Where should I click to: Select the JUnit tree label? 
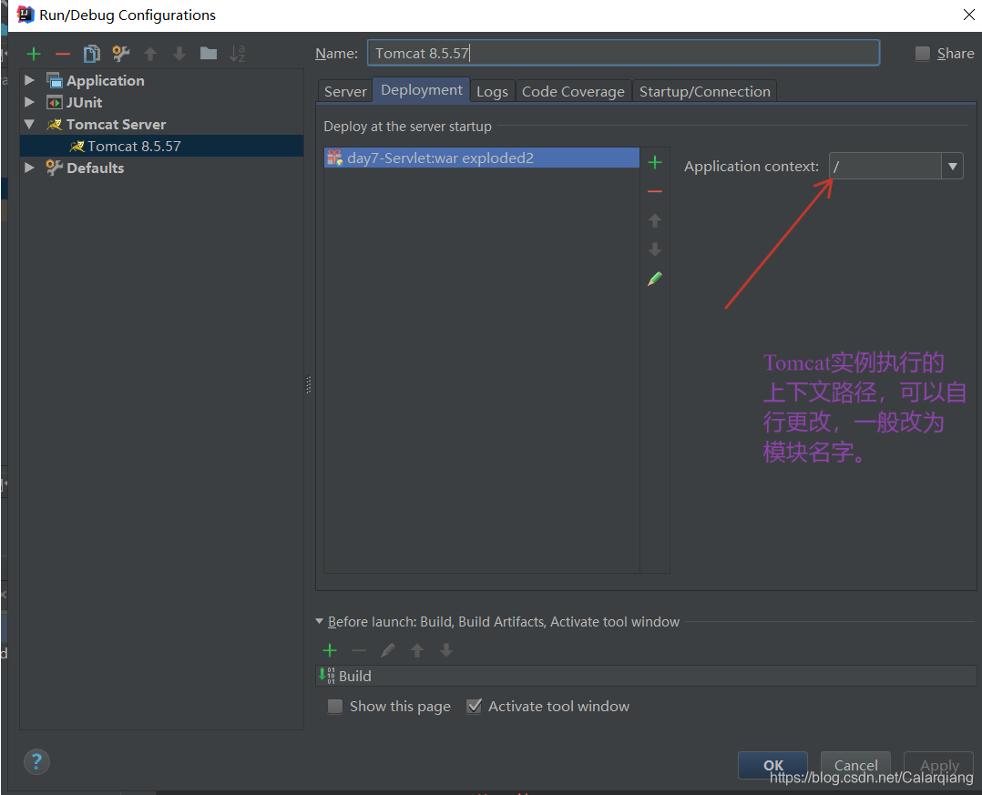click(84, 102)
